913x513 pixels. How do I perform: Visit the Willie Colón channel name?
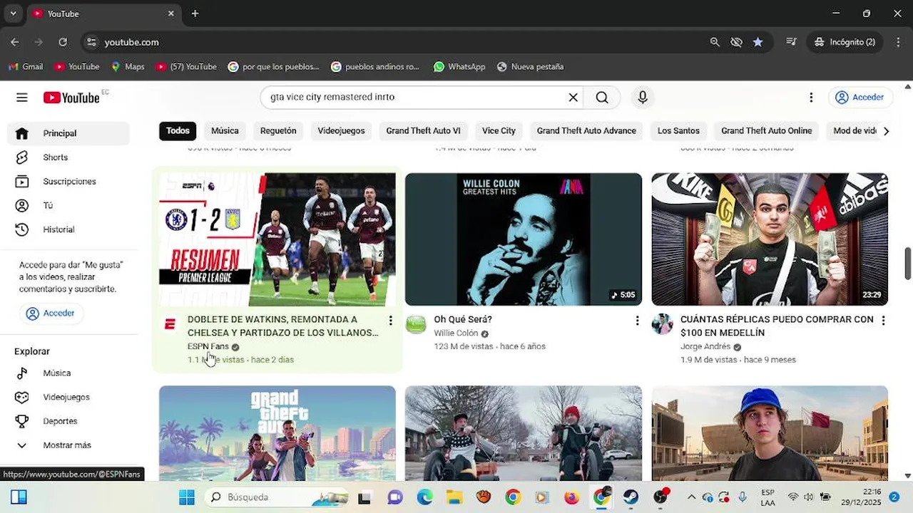click(x=456, y=333)
